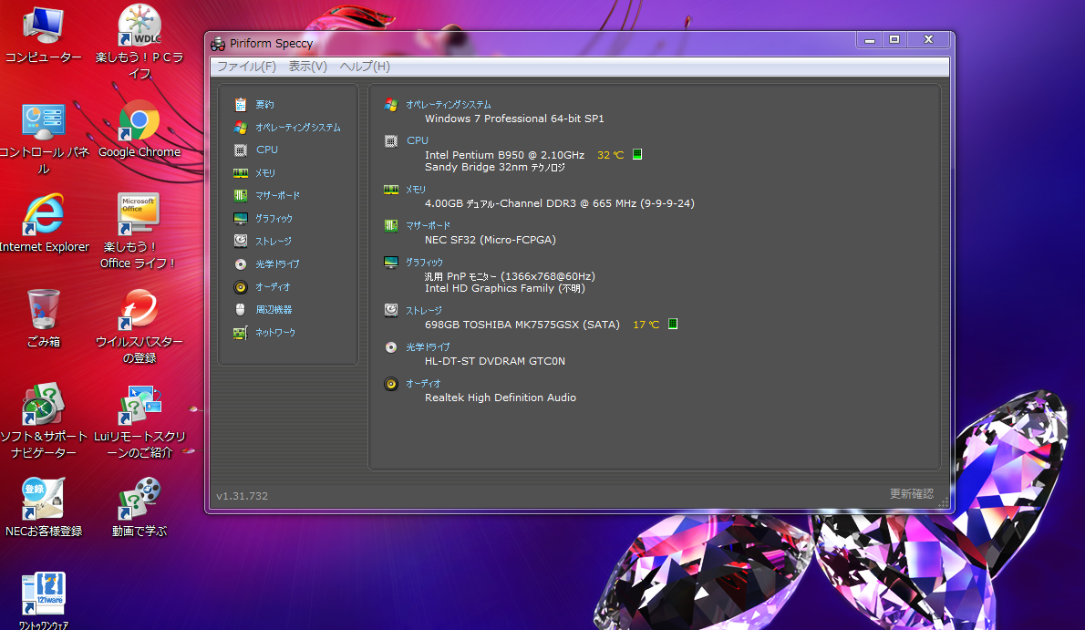1085x630 pixels.
Task: Select 楽しもう！Office ライフ！ shortcut
Action: point(139,232)
